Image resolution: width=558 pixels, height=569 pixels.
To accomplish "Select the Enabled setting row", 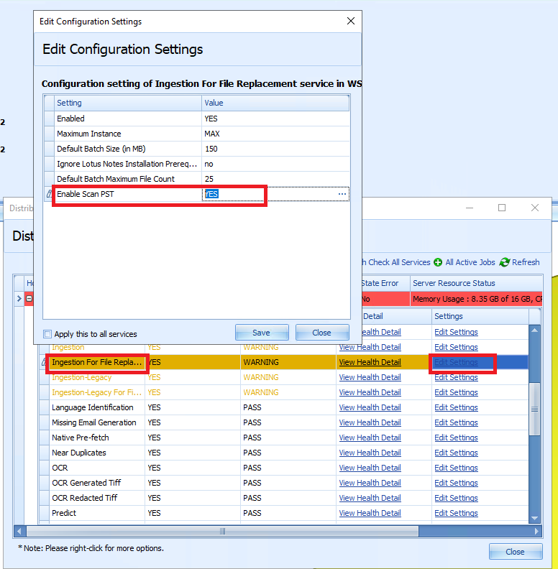I will (x=196, y=119).
